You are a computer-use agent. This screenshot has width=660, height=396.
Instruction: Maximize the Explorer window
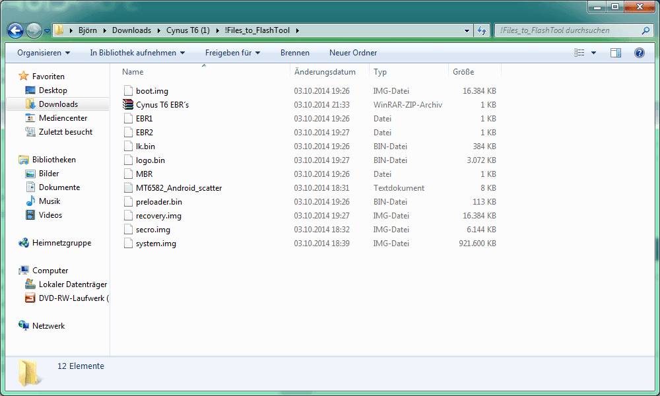click(x=615, y=7)
